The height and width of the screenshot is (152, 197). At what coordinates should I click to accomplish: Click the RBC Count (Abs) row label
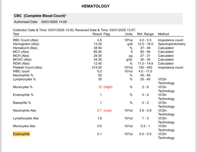tap(26, 40)
